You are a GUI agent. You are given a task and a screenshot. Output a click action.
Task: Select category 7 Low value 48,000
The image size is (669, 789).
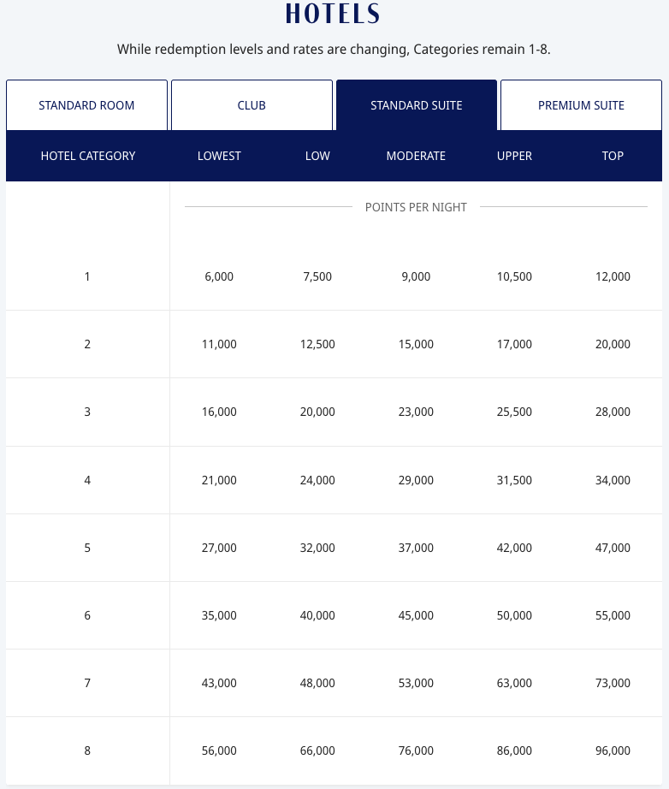(317, 683)
